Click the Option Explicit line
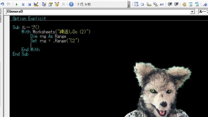 coord(29,19)
